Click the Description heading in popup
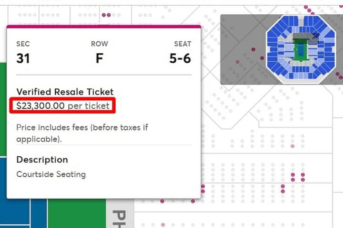Viewport: 343px width, 228px height. click(x=42, y=160)
